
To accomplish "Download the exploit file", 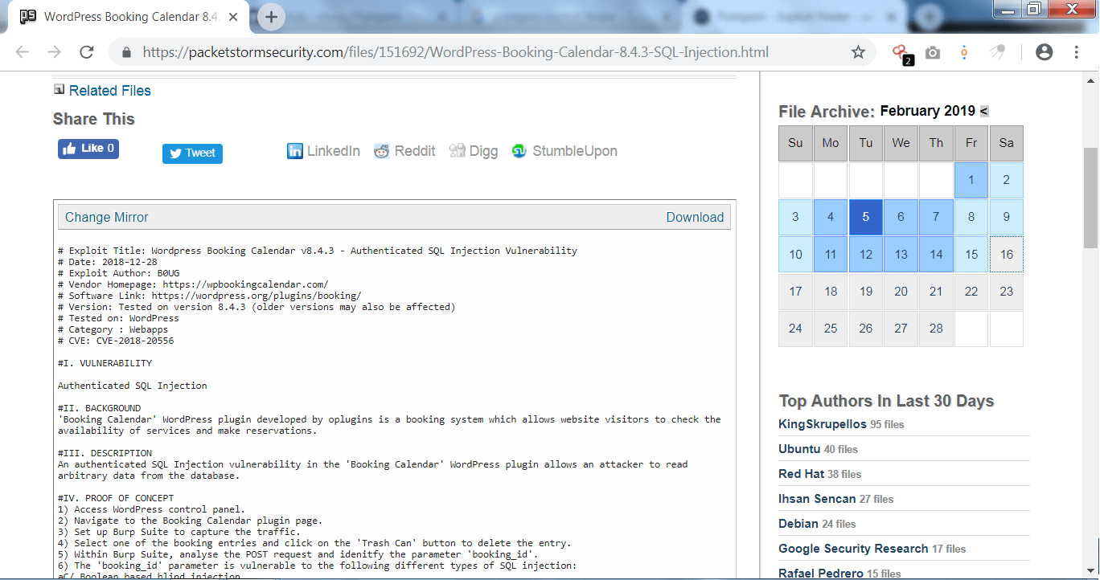I will tap(695, 217).
